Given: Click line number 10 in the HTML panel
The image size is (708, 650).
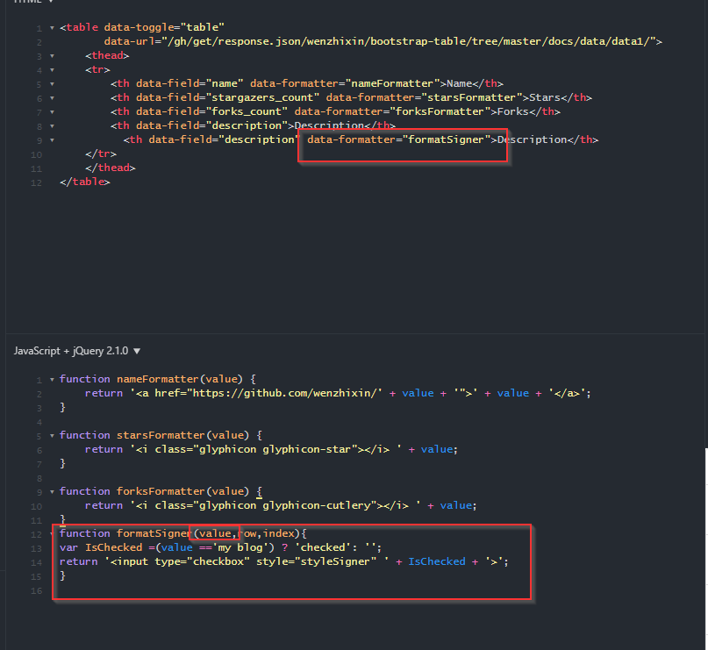Looking at the screenshot, I should pos(36,153).
